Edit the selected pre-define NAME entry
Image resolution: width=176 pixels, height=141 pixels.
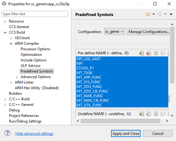pyautogui.click(x=156, y=53)
